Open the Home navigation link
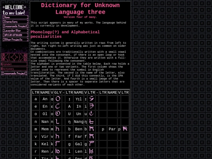Screen dimensions: 212x159 click(16, 17)
